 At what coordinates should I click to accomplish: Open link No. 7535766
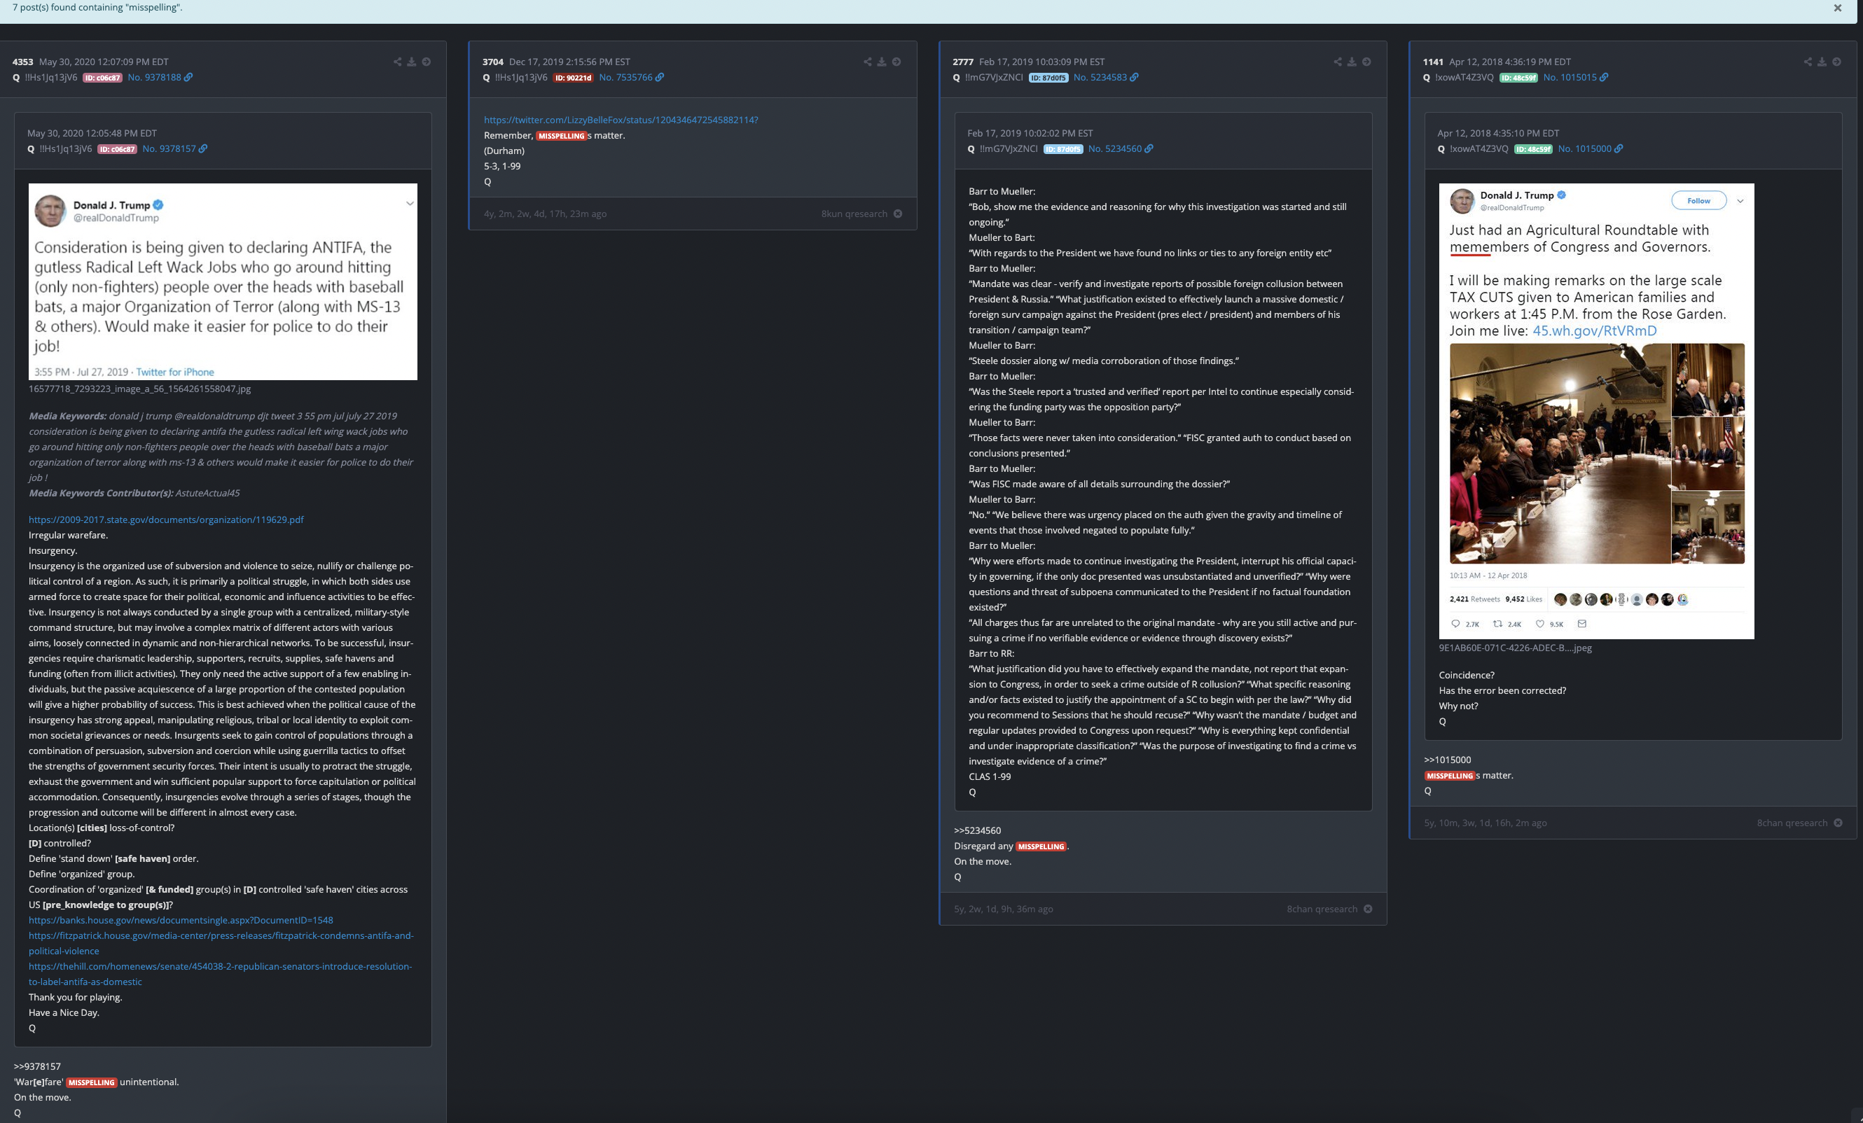coord(630,77)
